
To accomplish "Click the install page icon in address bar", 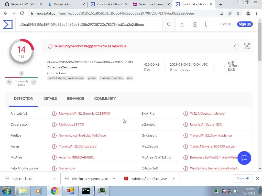I will [222, 13].
